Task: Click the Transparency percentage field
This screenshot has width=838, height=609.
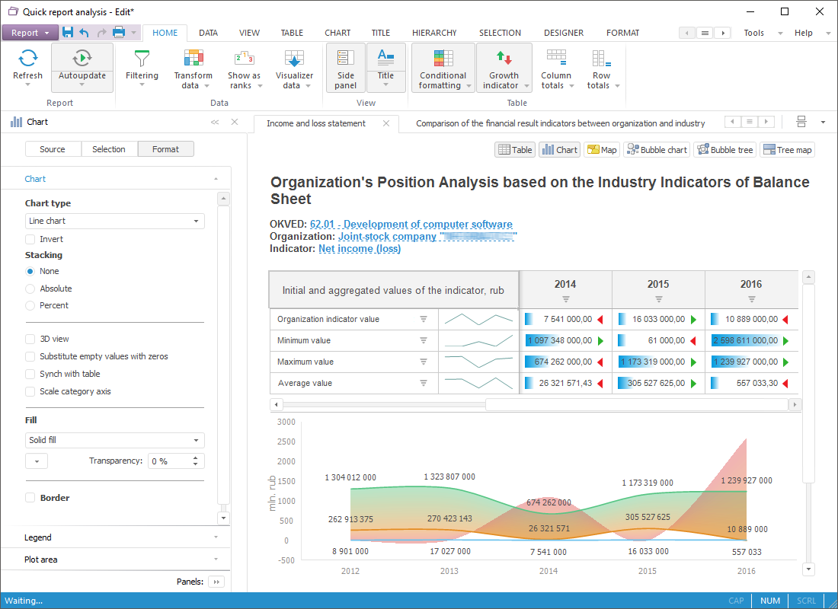Action: (169, 461)
